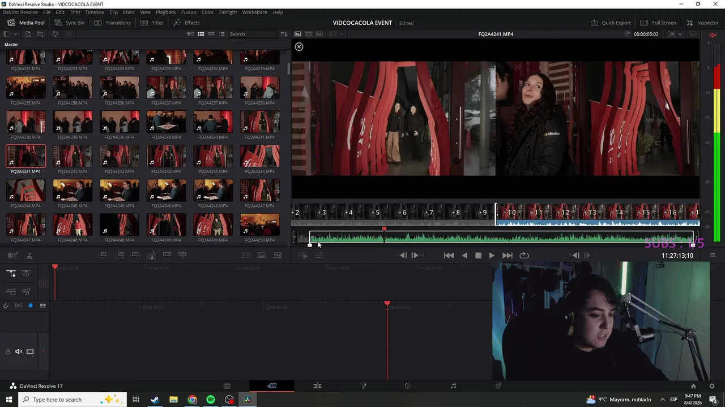Click the viewer options menu icon
Screen dimensions: 725x407
pyautogui.click(x=713, y=256)
